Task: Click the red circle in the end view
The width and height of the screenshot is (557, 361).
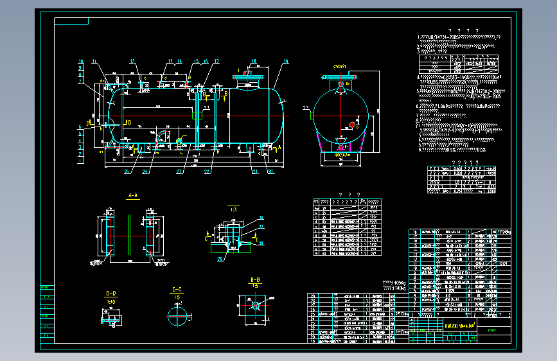Action: 352,125
